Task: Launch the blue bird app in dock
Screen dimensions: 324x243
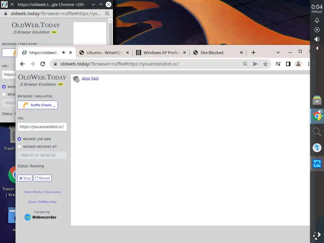Action: (317, 148)
